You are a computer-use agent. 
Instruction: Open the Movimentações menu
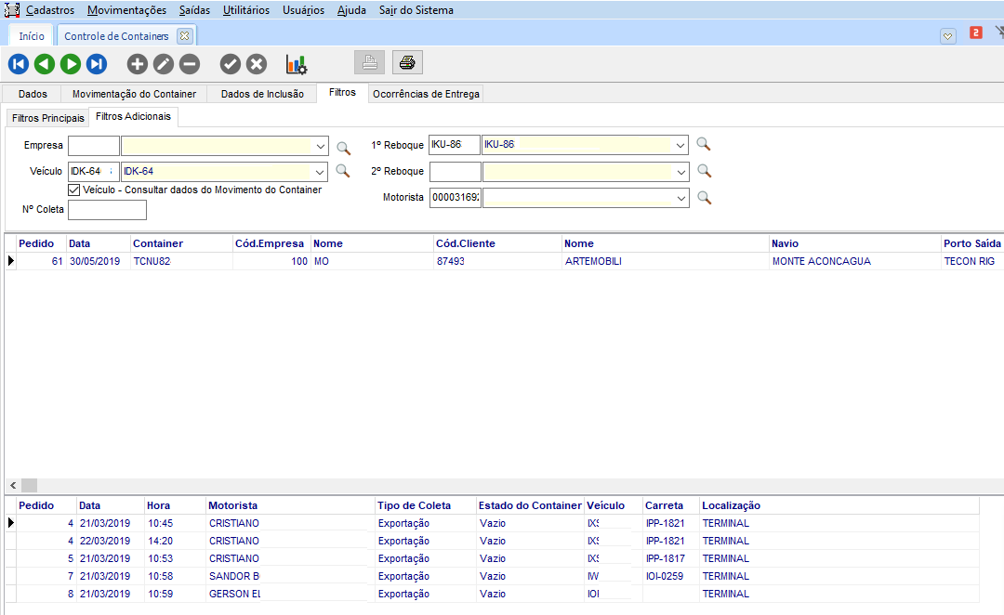click(126, 10)
